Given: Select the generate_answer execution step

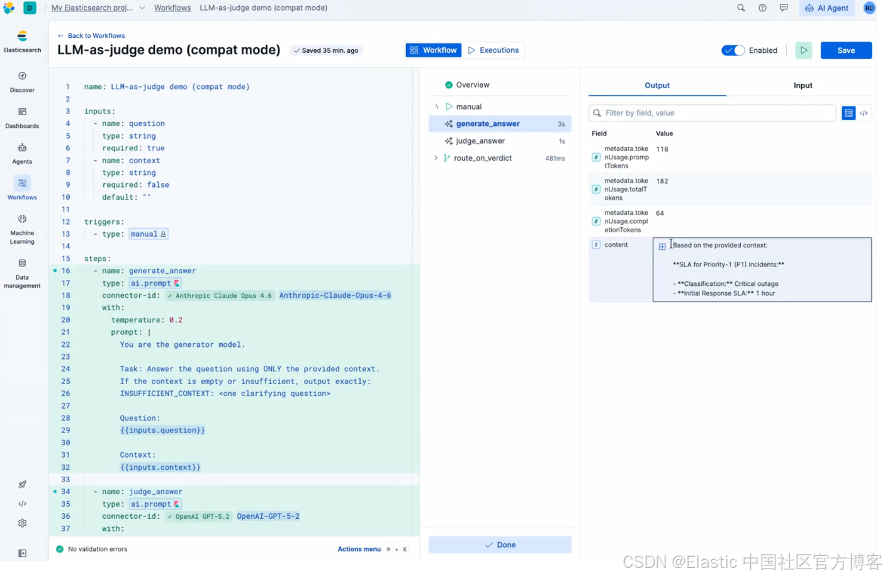Looking at the screenshot, I should [x=500, y=124].
